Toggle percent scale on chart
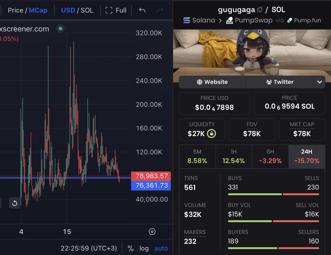Viewport: 331px width, 255px height. (130, 248)
